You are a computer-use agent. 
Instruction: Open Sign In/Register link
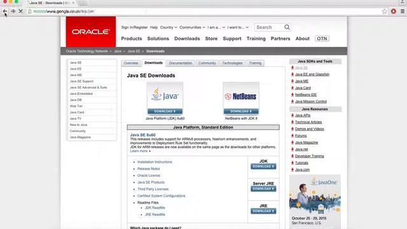click(x=134, y=27)
